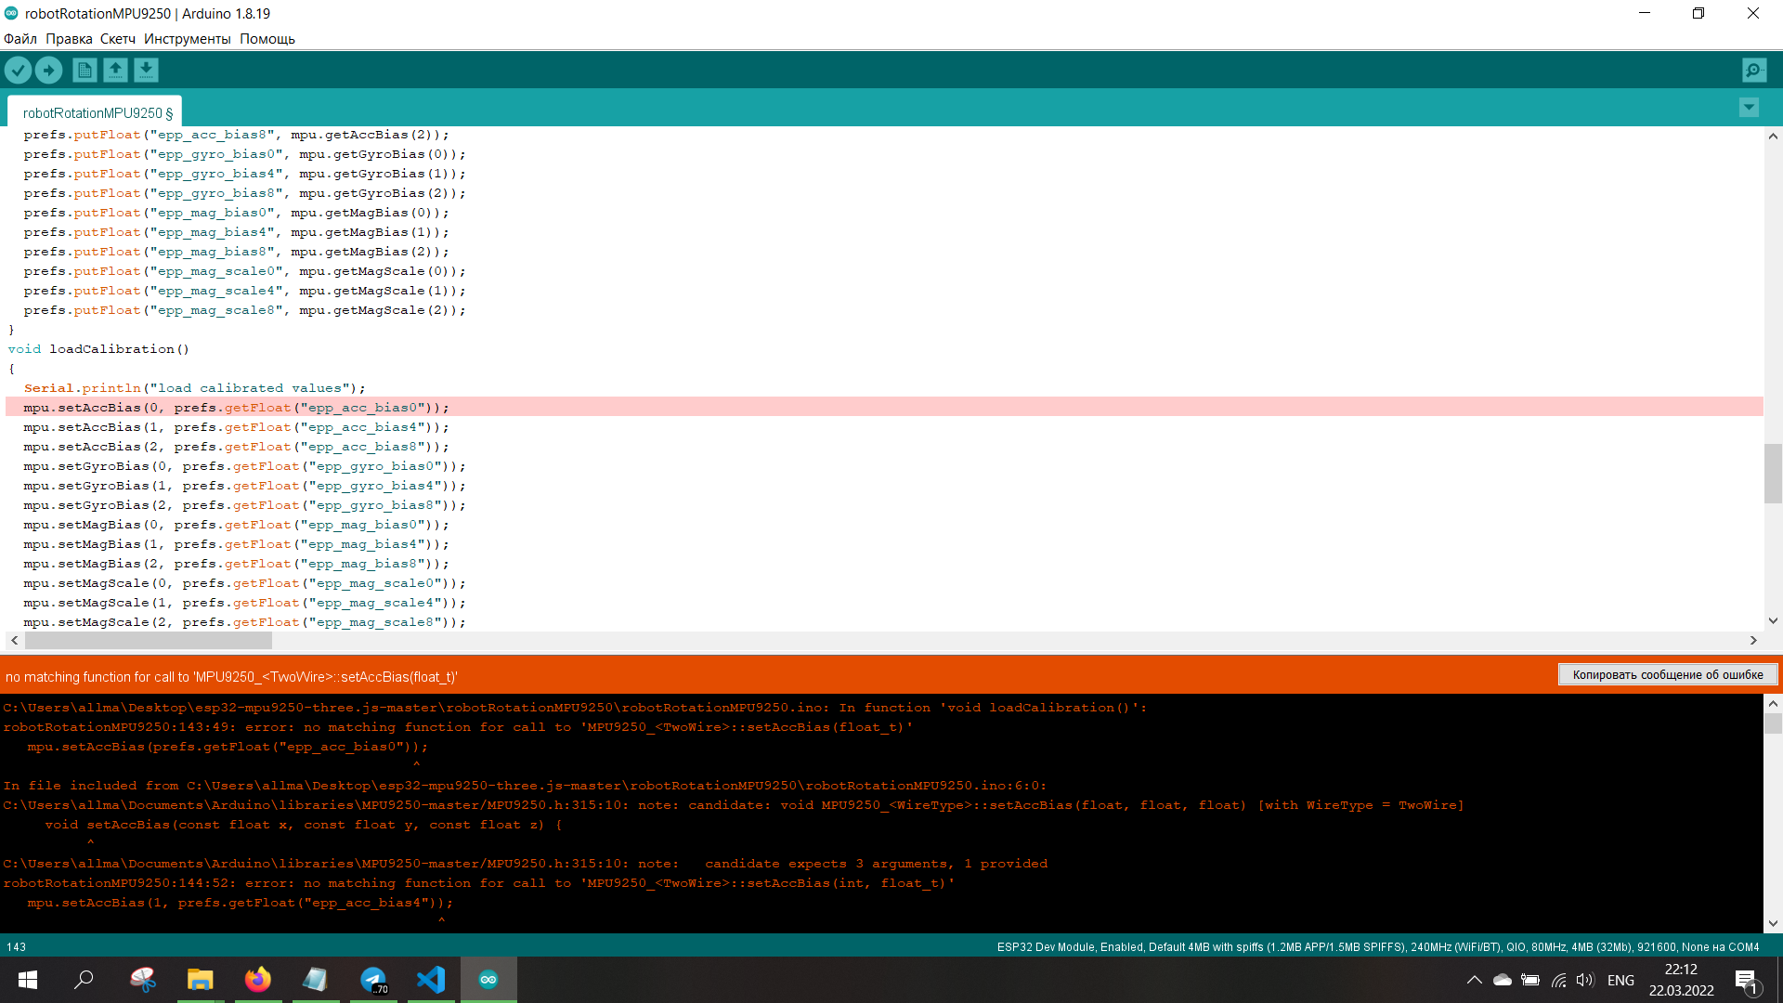
Task: Click the Verify sketch checkmark icon
Action: click(x=18, y=70)
